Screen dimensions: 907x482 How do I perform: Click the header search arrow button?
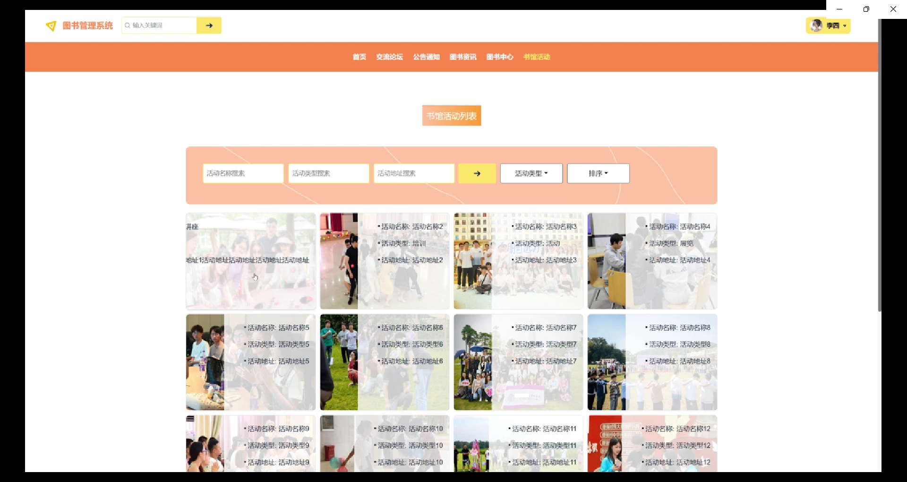[209, 26]
